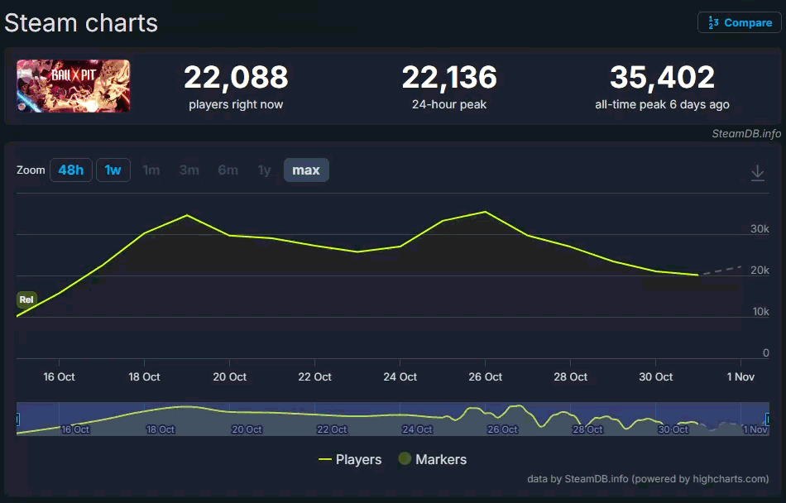This screenshot has width=786, height=503.
Task: Select the 1w zoom range
Action: (x=113, y=170)
